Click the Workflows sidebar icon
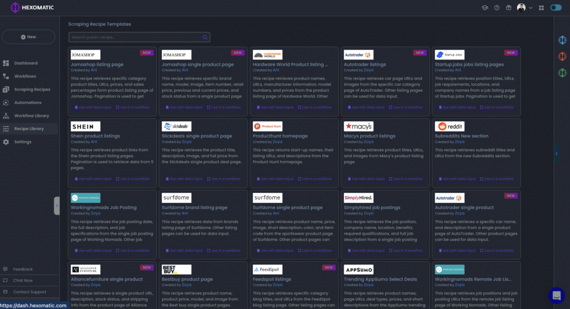This screenshot has height=309, width=570. [x=6, y=76]
